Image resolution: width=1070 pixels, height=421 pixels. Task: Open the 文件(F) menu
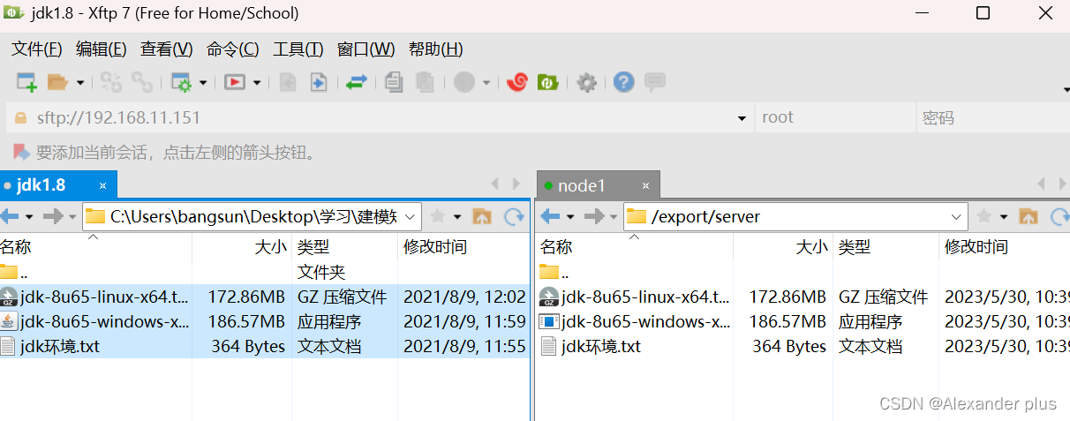[x=37, y=49]
